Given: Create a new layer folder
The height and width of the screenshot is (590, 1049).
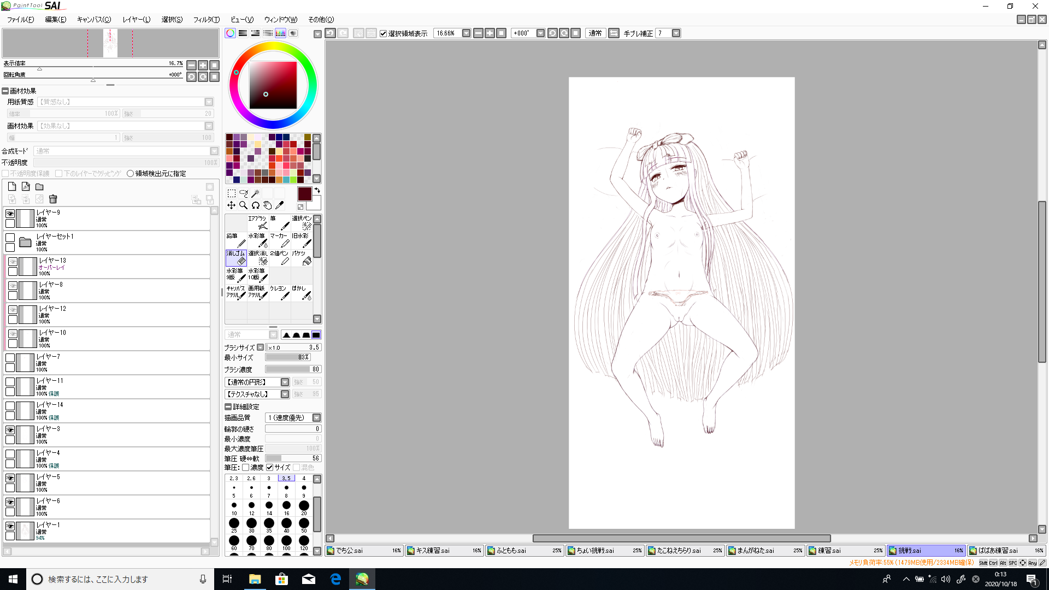Looking at the screenshot, I should pos(39,186).
